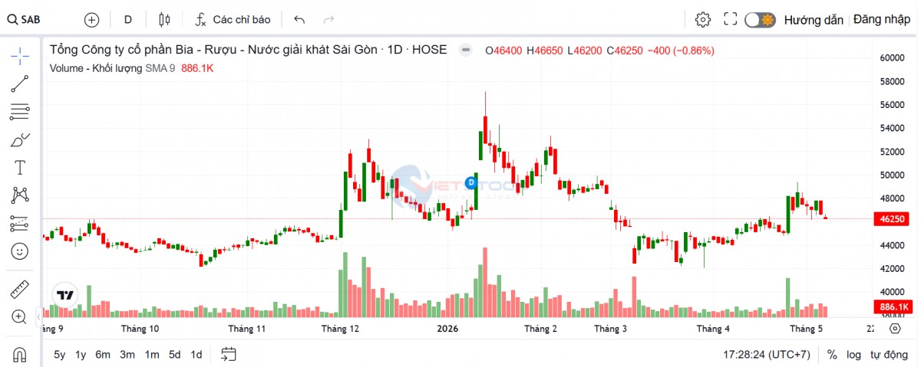Screen dimensions: 921x367
Task: Set chart range to 5y
Action: click(x=59, y=354)
